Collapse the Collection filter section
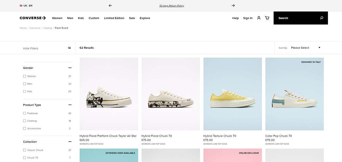The image size is (342, 162). 70,142
